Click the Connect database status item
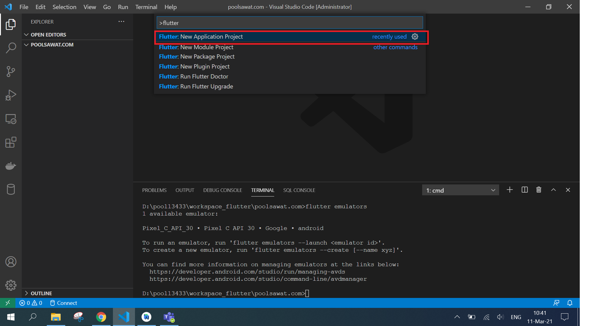 [63, 303]
